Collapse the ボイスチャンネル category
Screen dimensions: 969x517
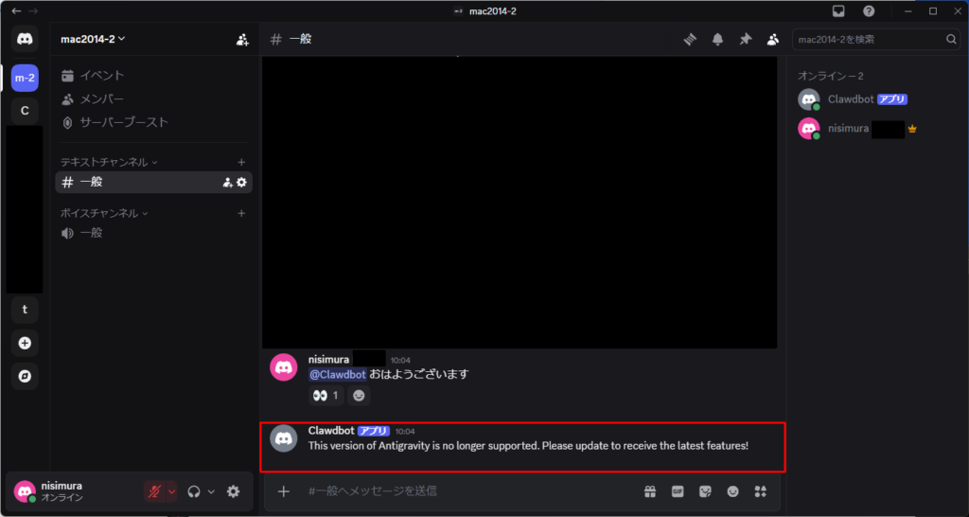pyautogui.click(x=104, y=213)
